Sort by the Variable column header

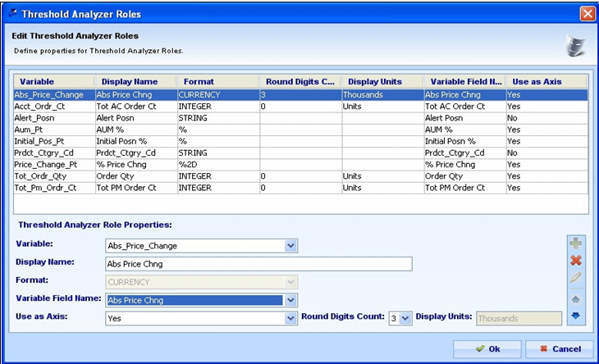pos(54,82)
